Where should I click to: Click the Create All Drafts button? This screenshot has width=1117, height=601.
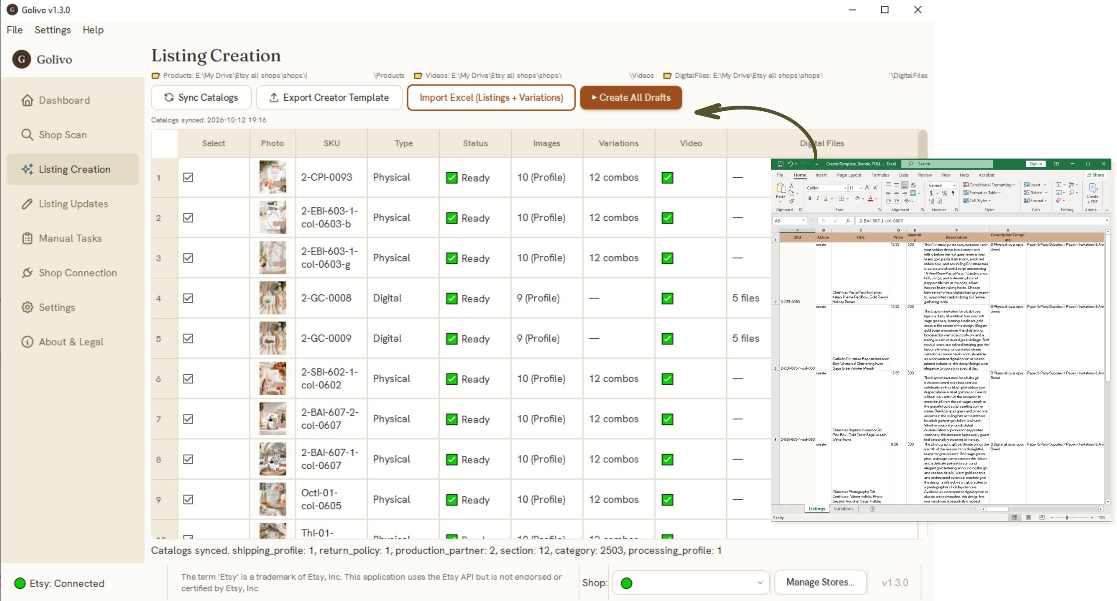pyautogui.click(x=631, y=98)
